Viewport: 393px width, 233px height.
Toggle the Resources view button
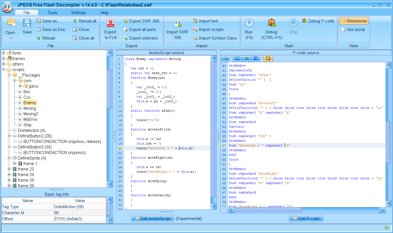pos(354,21)
